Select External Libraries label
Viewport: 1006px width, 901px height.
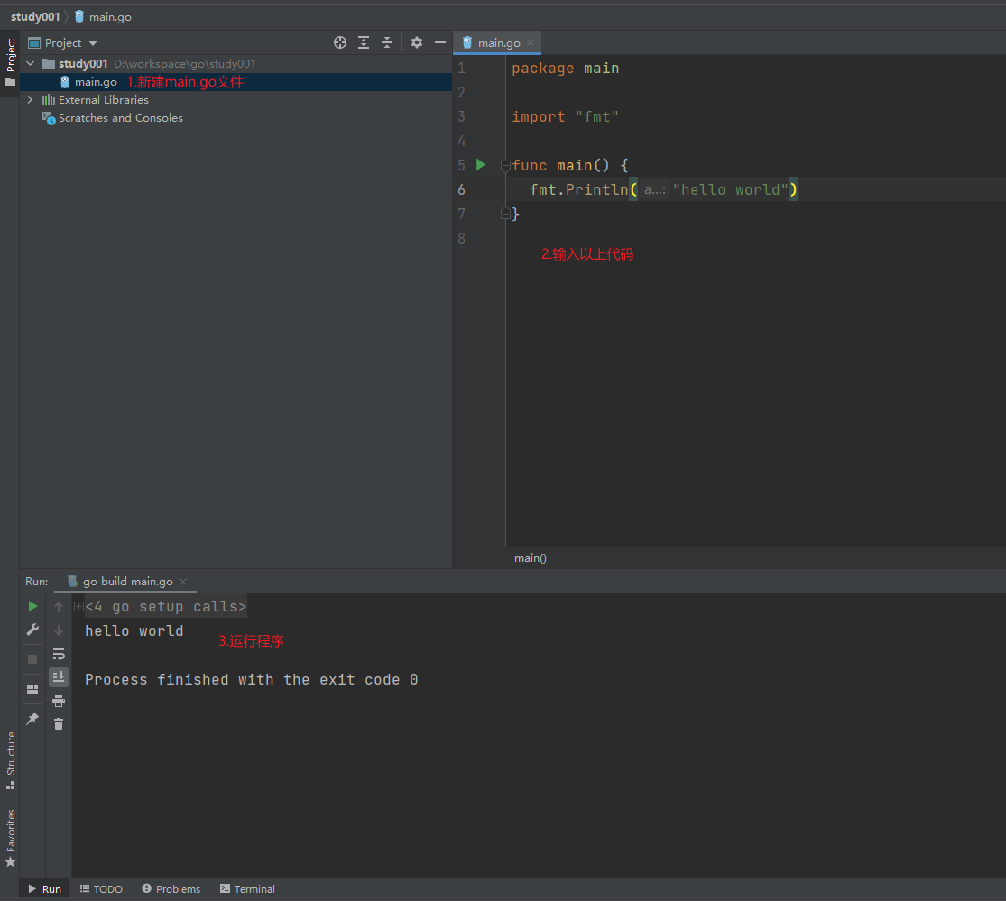[103, 99]
